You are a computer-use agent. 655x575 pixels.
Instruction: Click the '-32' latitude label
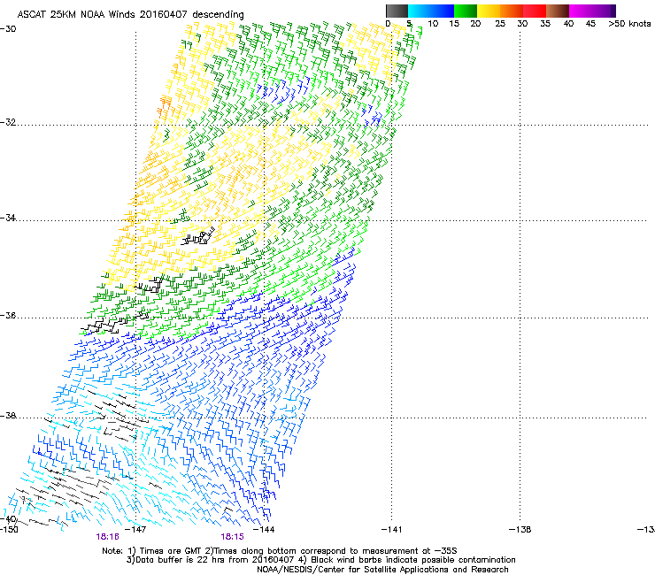8,122
